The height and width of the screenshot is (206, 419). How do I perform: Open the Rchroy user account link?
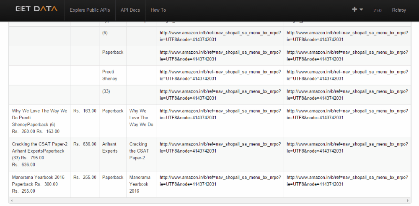pos(399,10)
